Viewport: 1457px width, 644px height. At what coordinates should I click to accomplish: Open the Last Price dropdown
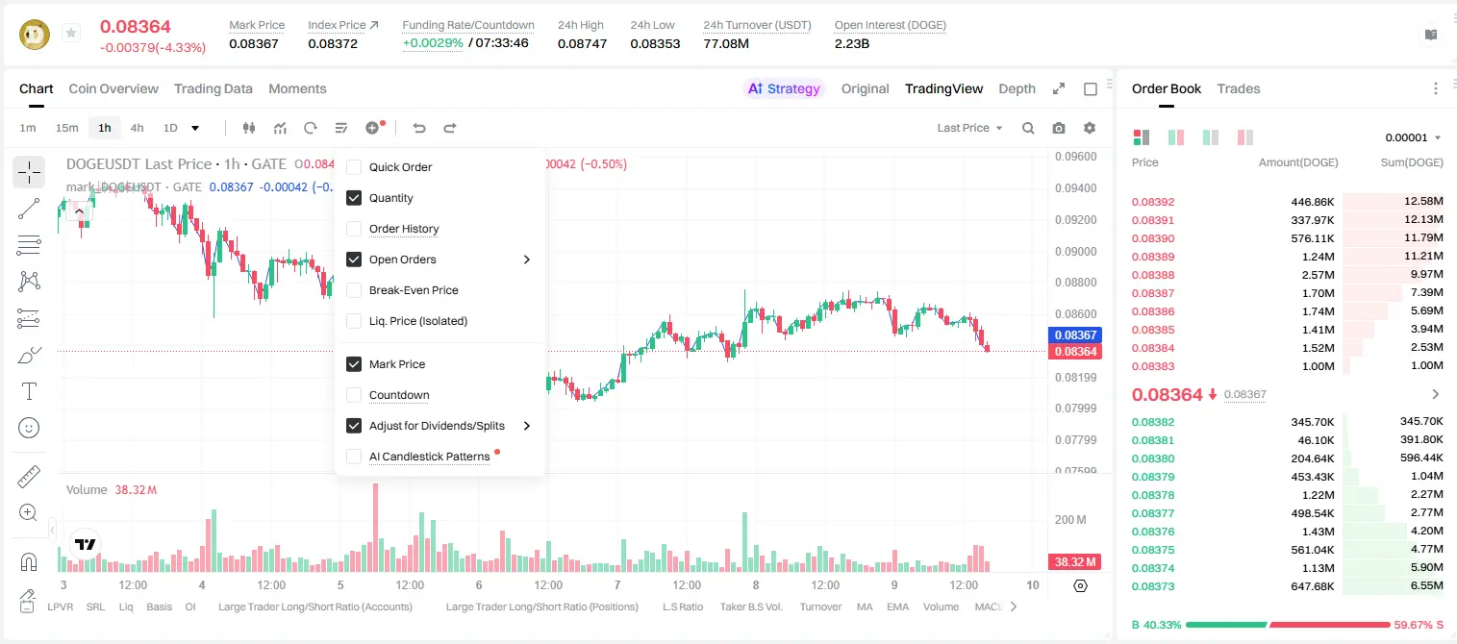pos(969,128)
